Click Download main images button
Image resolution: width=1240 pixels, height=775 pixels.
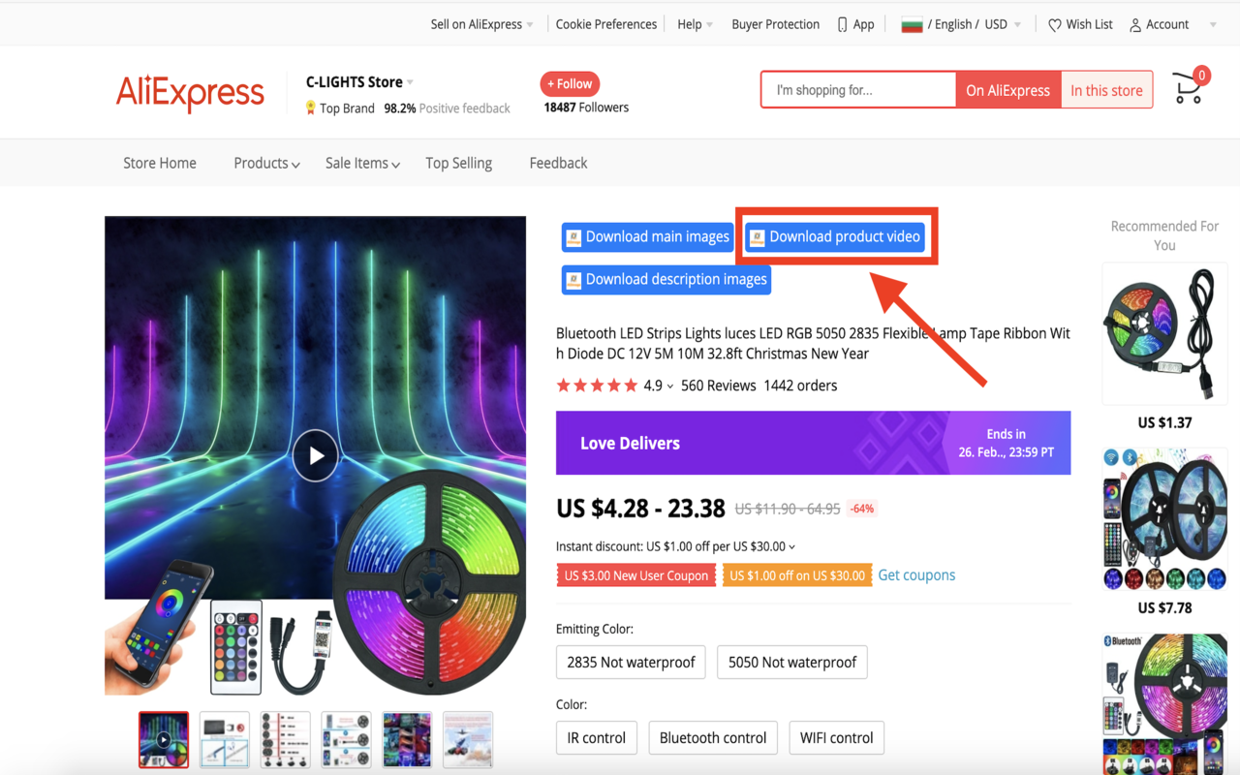(x=647, y=236)
